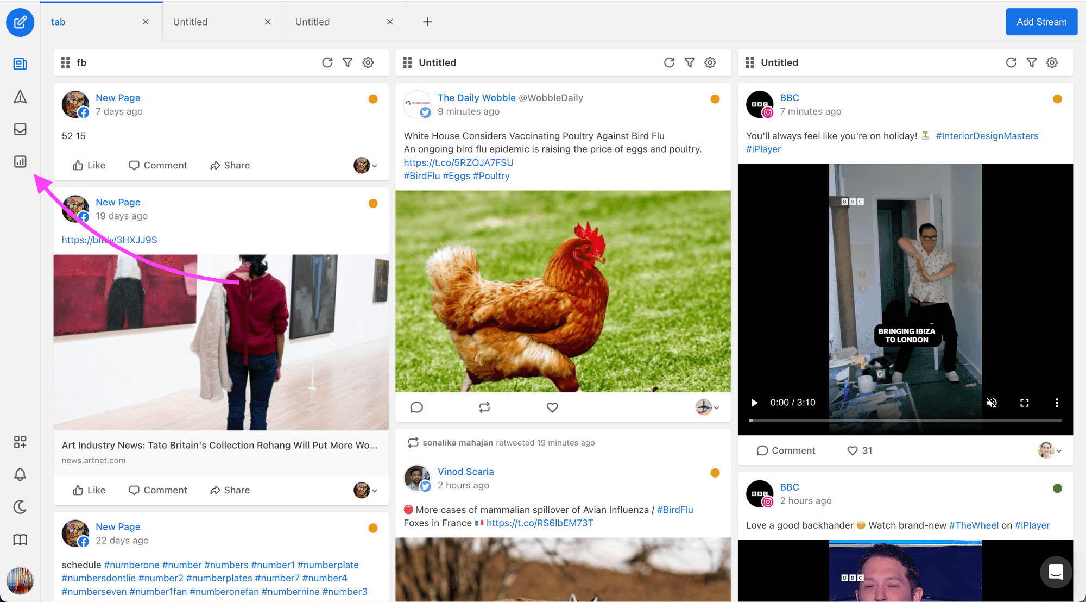Toggle green status dot on BBC 2 hours post

[x=1057, y=488]
